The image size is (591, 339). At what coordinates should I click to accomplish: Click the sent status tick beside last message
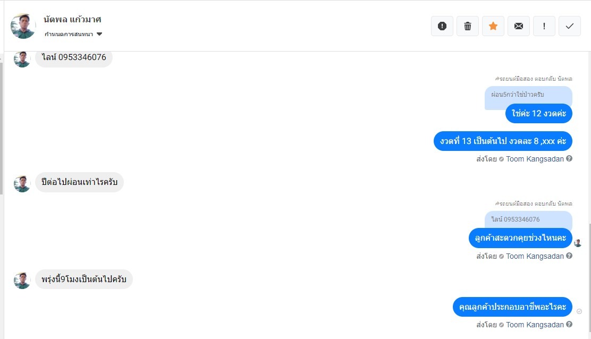pos(579,311)
